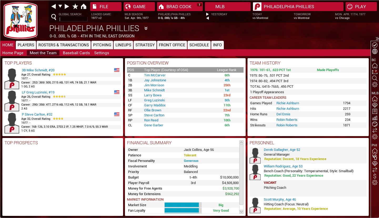The image size is (379, 218).
Task: Open PHI finances dollar icon
Action: tap(375, 176)
